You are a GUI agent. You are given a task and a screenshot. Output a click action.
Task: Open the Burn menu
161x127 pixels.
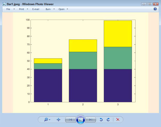pos(48,9)
